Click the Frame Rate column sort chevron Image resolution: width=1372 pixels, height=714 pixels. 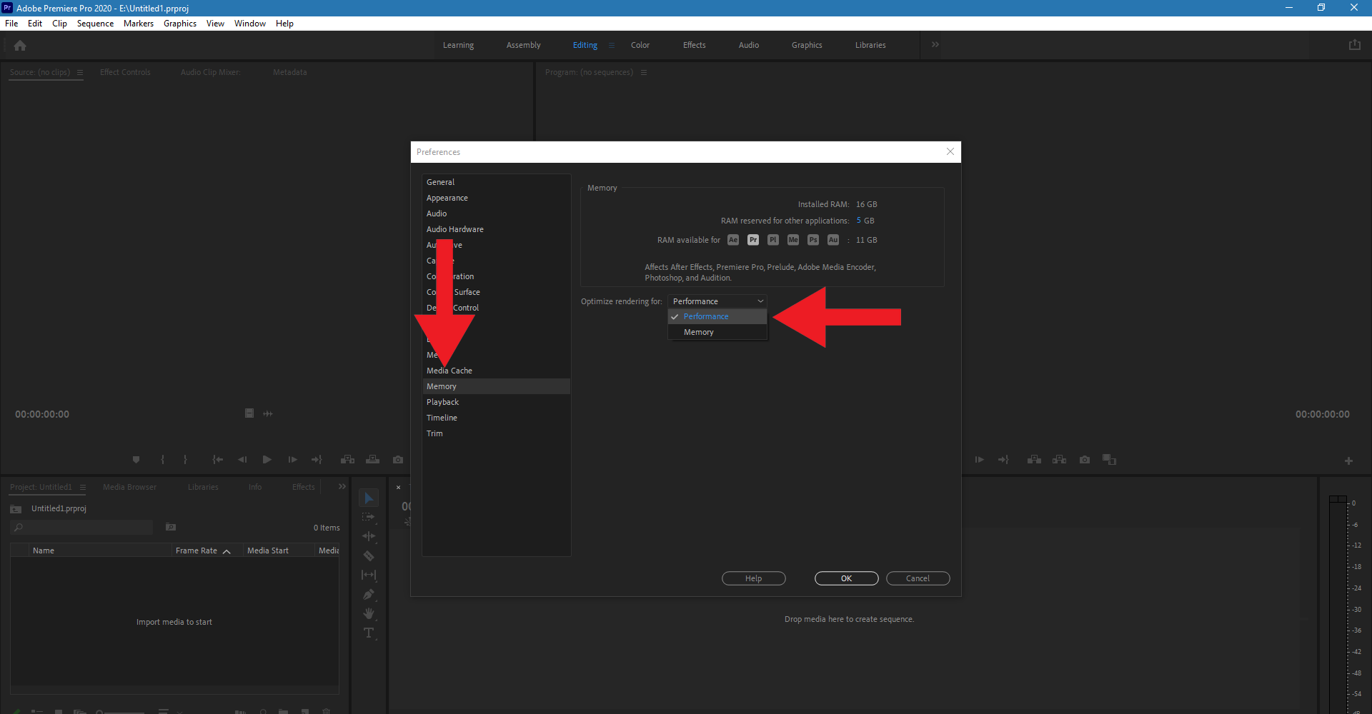[x=227, y=550]
